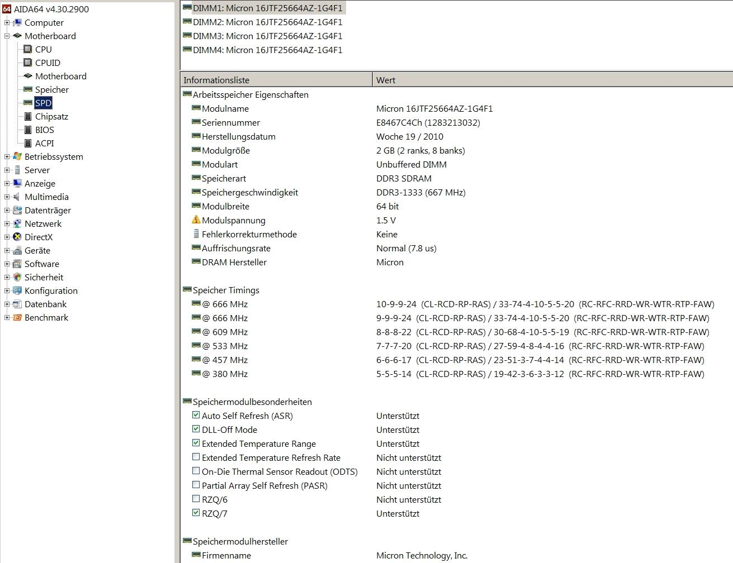Click the Fehlerkorrekturmethode icon
The height and width of the screenshot is (563, 733).
tap(196, 233)
